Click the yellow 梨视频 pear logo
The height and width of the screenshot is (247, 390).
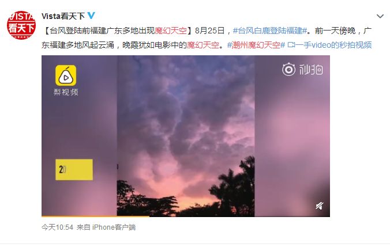point(66,75)
